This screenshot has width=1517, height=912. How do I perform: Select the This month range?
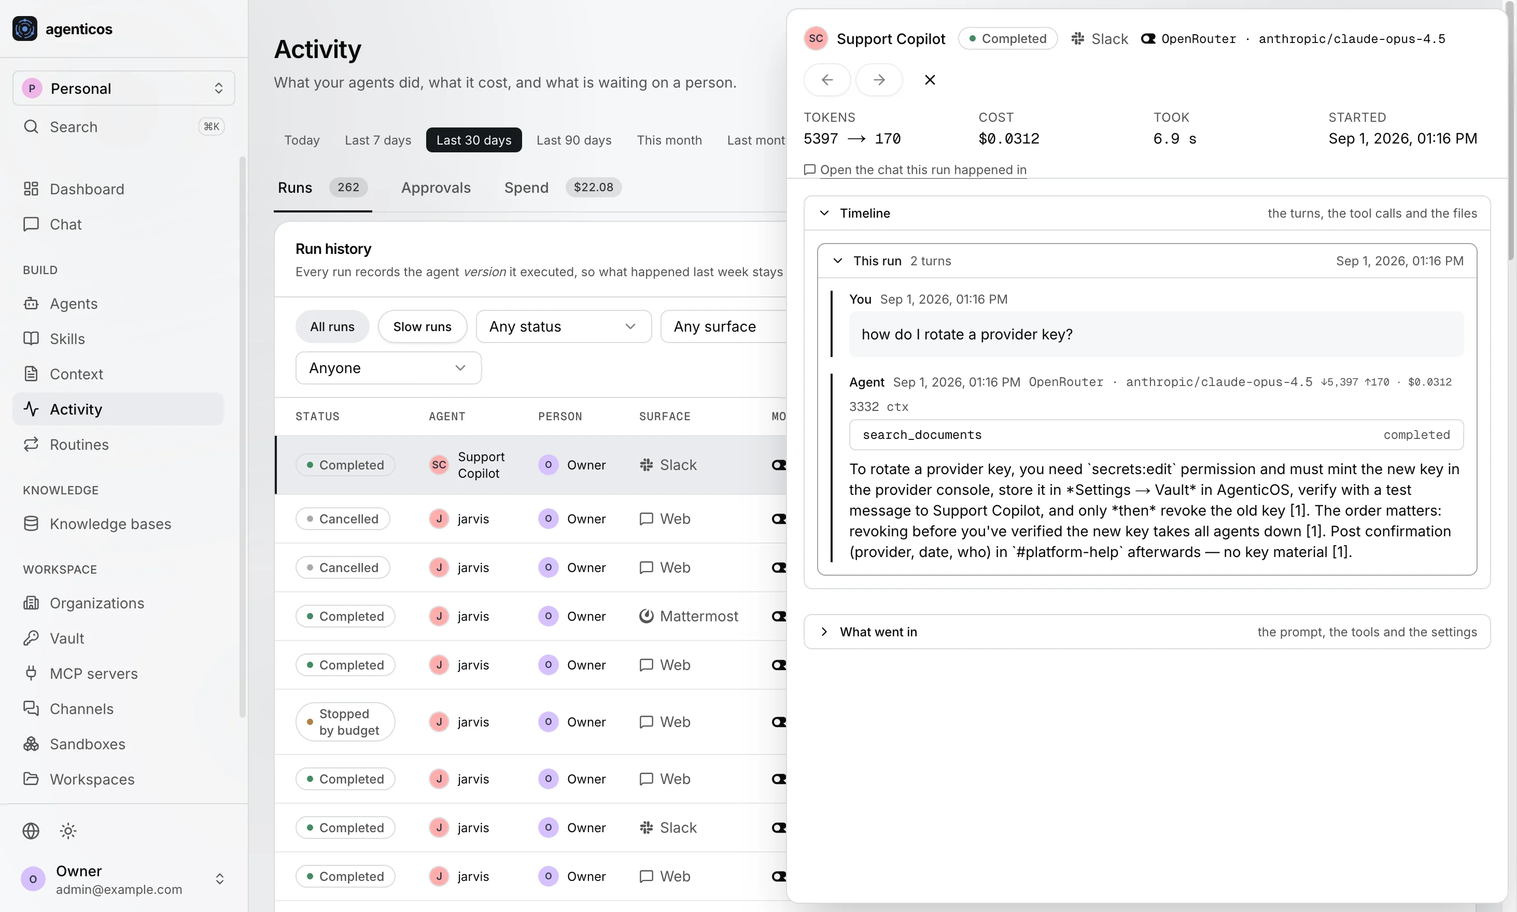tap(669, 140)
